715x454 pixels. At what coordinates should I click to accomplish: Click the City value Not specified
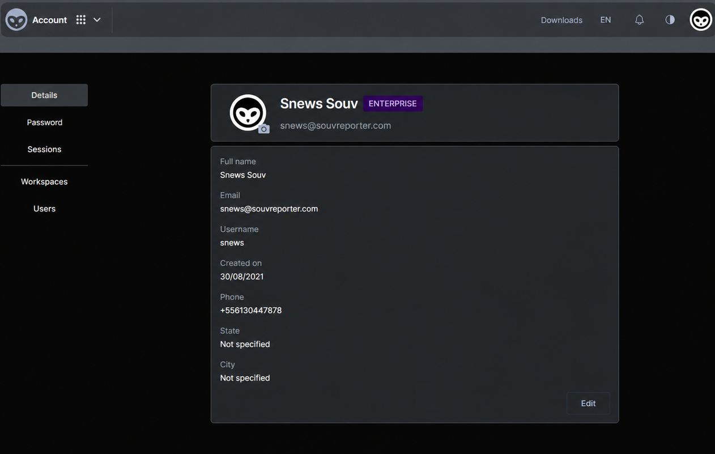coord(245,378)
